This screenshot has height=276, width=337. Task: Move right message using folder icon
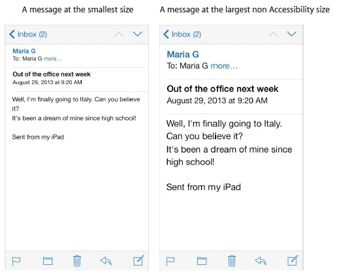click(202, 261)
